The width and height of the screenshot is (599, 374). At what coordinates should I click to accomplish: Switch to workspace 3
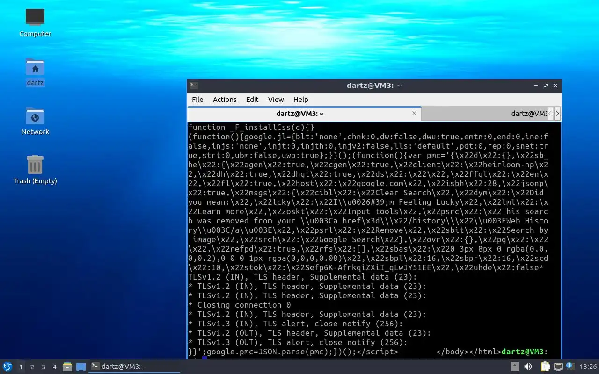click(44, 367)
